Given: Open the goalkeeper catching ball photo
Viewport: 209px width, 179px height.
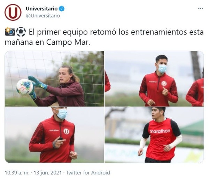Looking at the screenshot, I should [x=54, y=79].
